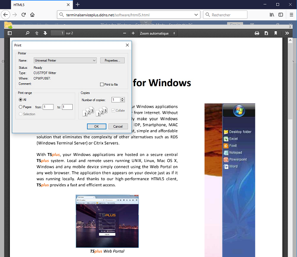Click the printer Properties button
The image size is (297, 257).
click(x=112, y=60)
